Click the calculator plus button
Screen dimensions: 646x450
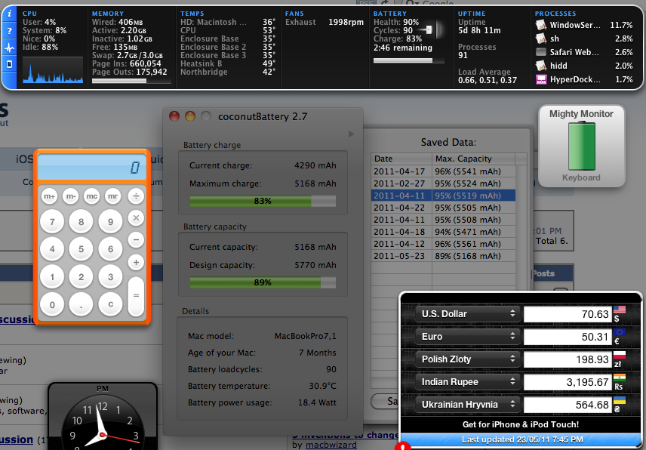pos(136,262)
